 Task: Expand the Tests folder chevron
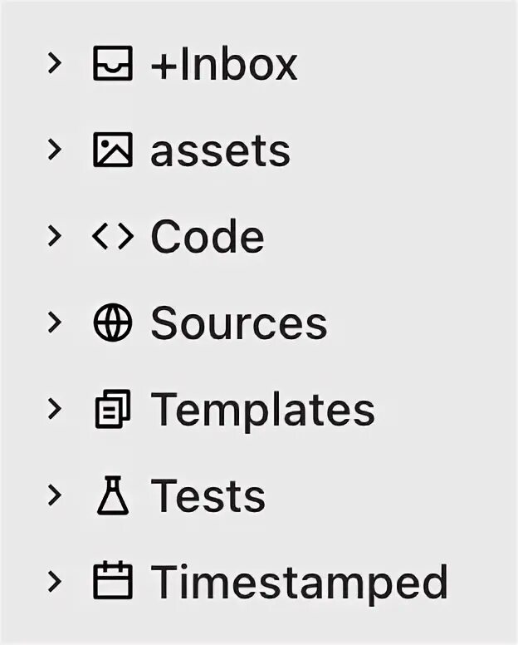tap(54, 495)
